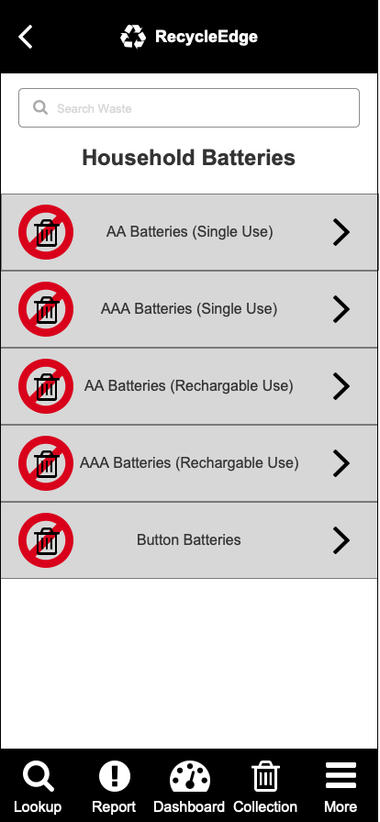Expand AAA Batteries (Single Use) chevron

click(x=341, y=309)
